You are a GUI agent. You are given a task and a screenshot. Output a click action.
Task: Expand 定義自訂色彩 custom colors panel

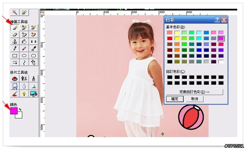(x=194, y=92)
